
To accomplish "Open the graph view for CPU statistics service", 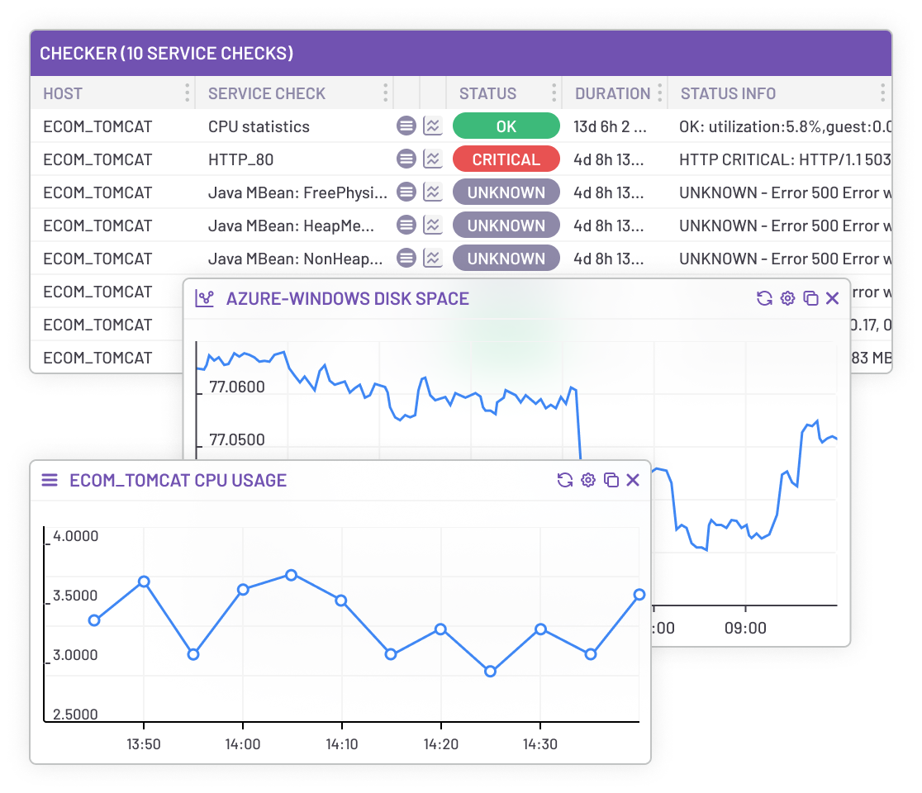I will 432,126.
